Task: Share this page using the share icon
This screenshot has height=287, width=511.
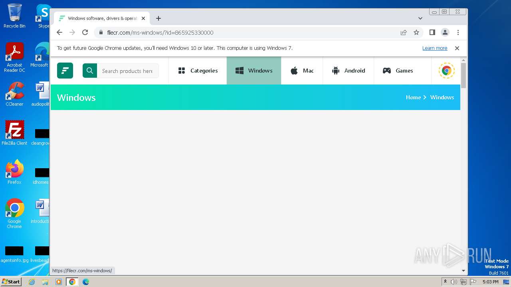Action: pyautogui.click(x=404, y=32)
